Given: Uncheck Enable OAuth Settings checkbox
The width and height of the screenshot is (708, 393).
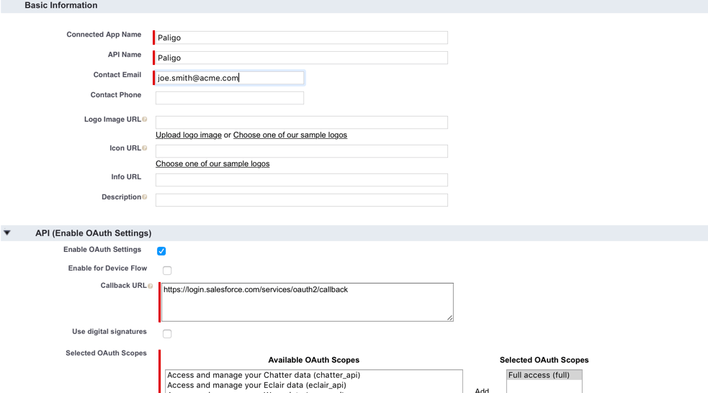Looking at the screenshot, I should coord(161,251).
